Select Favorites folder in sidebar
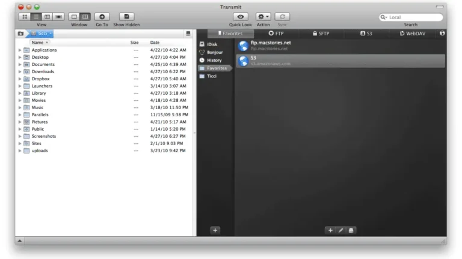This screenshot has width=462, height=259. pyautogui.click(x=215, y=68)
